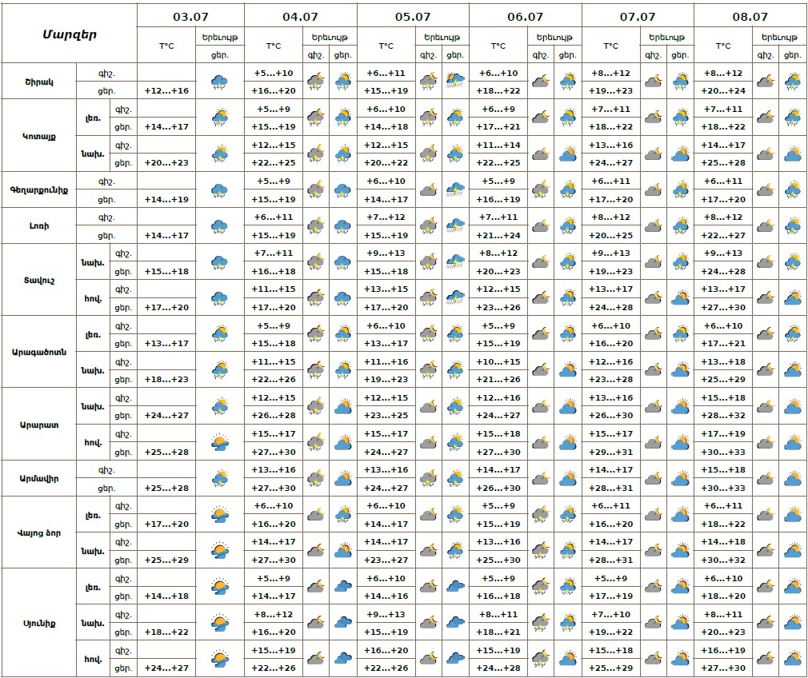Click the Սյունիք region name

39,624
